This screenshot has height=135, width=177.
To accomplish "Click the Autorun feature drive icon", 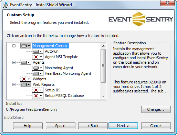I will (x=38, y=51).
